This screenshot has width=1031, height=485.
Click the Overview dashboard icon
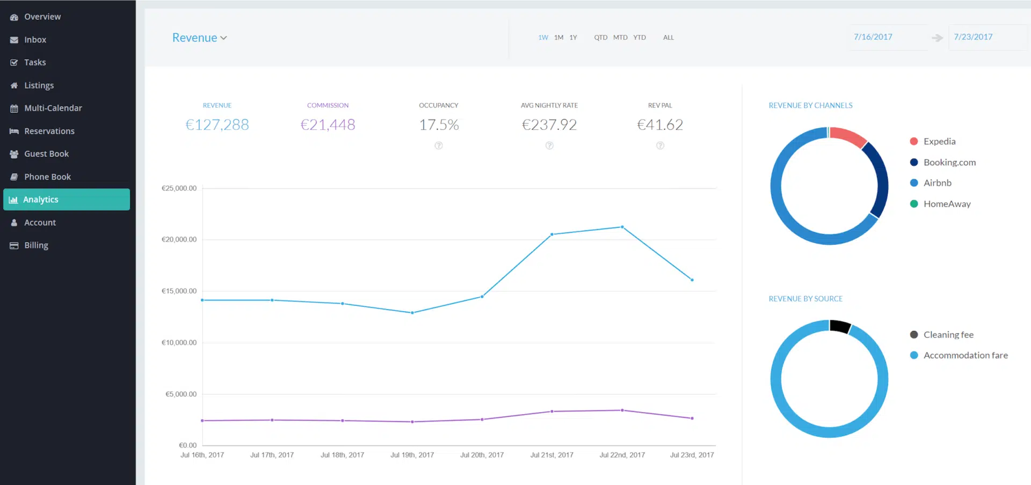click(13, 17)
